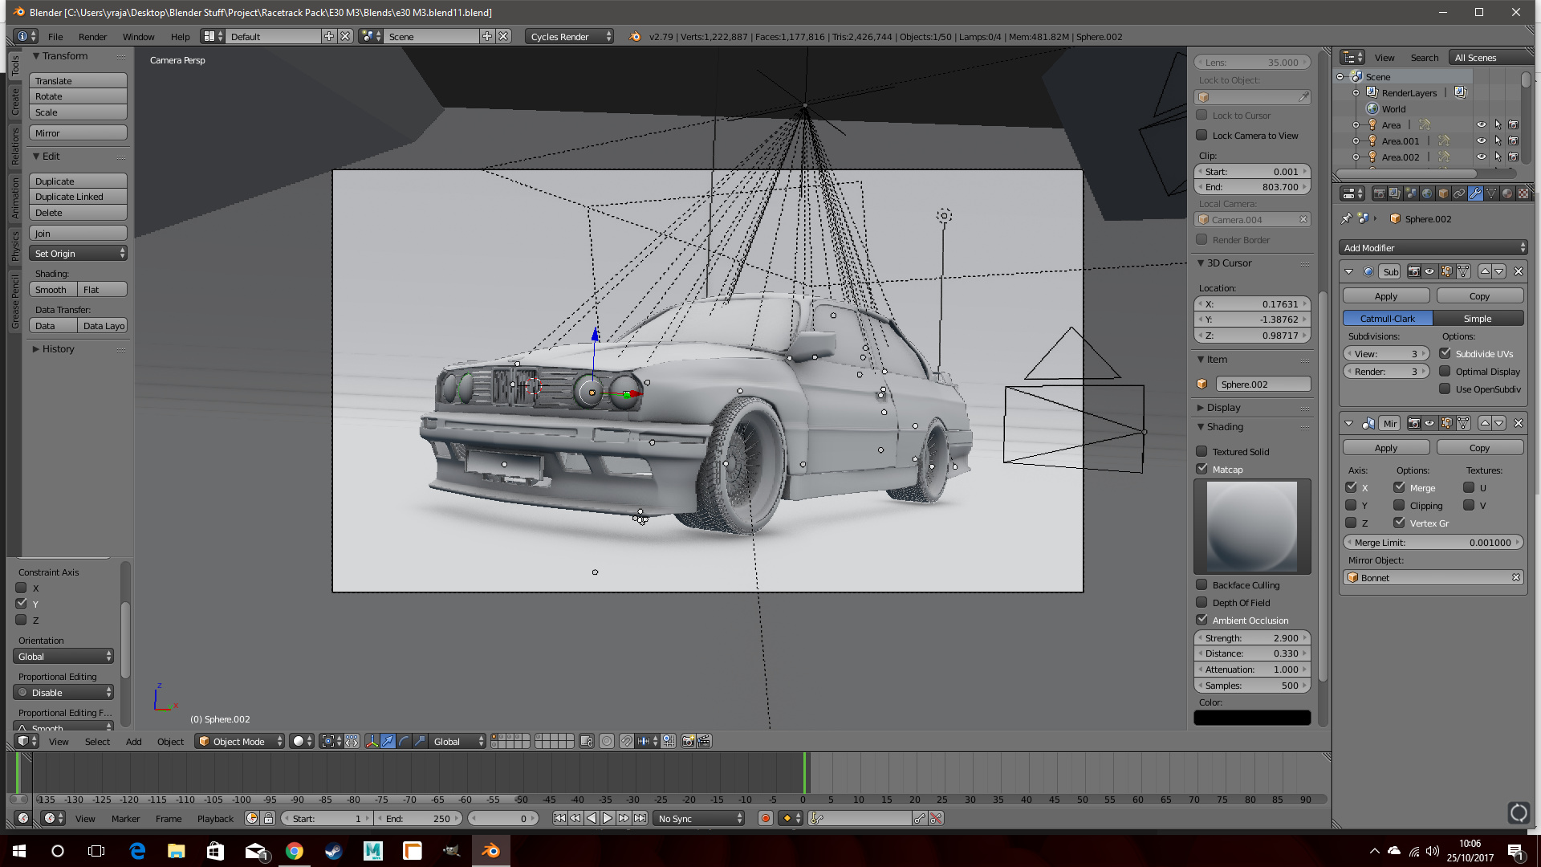Viewport: 1541px width, 867px height.
Task: Open Marker menu in timeline
Action: 125,819
